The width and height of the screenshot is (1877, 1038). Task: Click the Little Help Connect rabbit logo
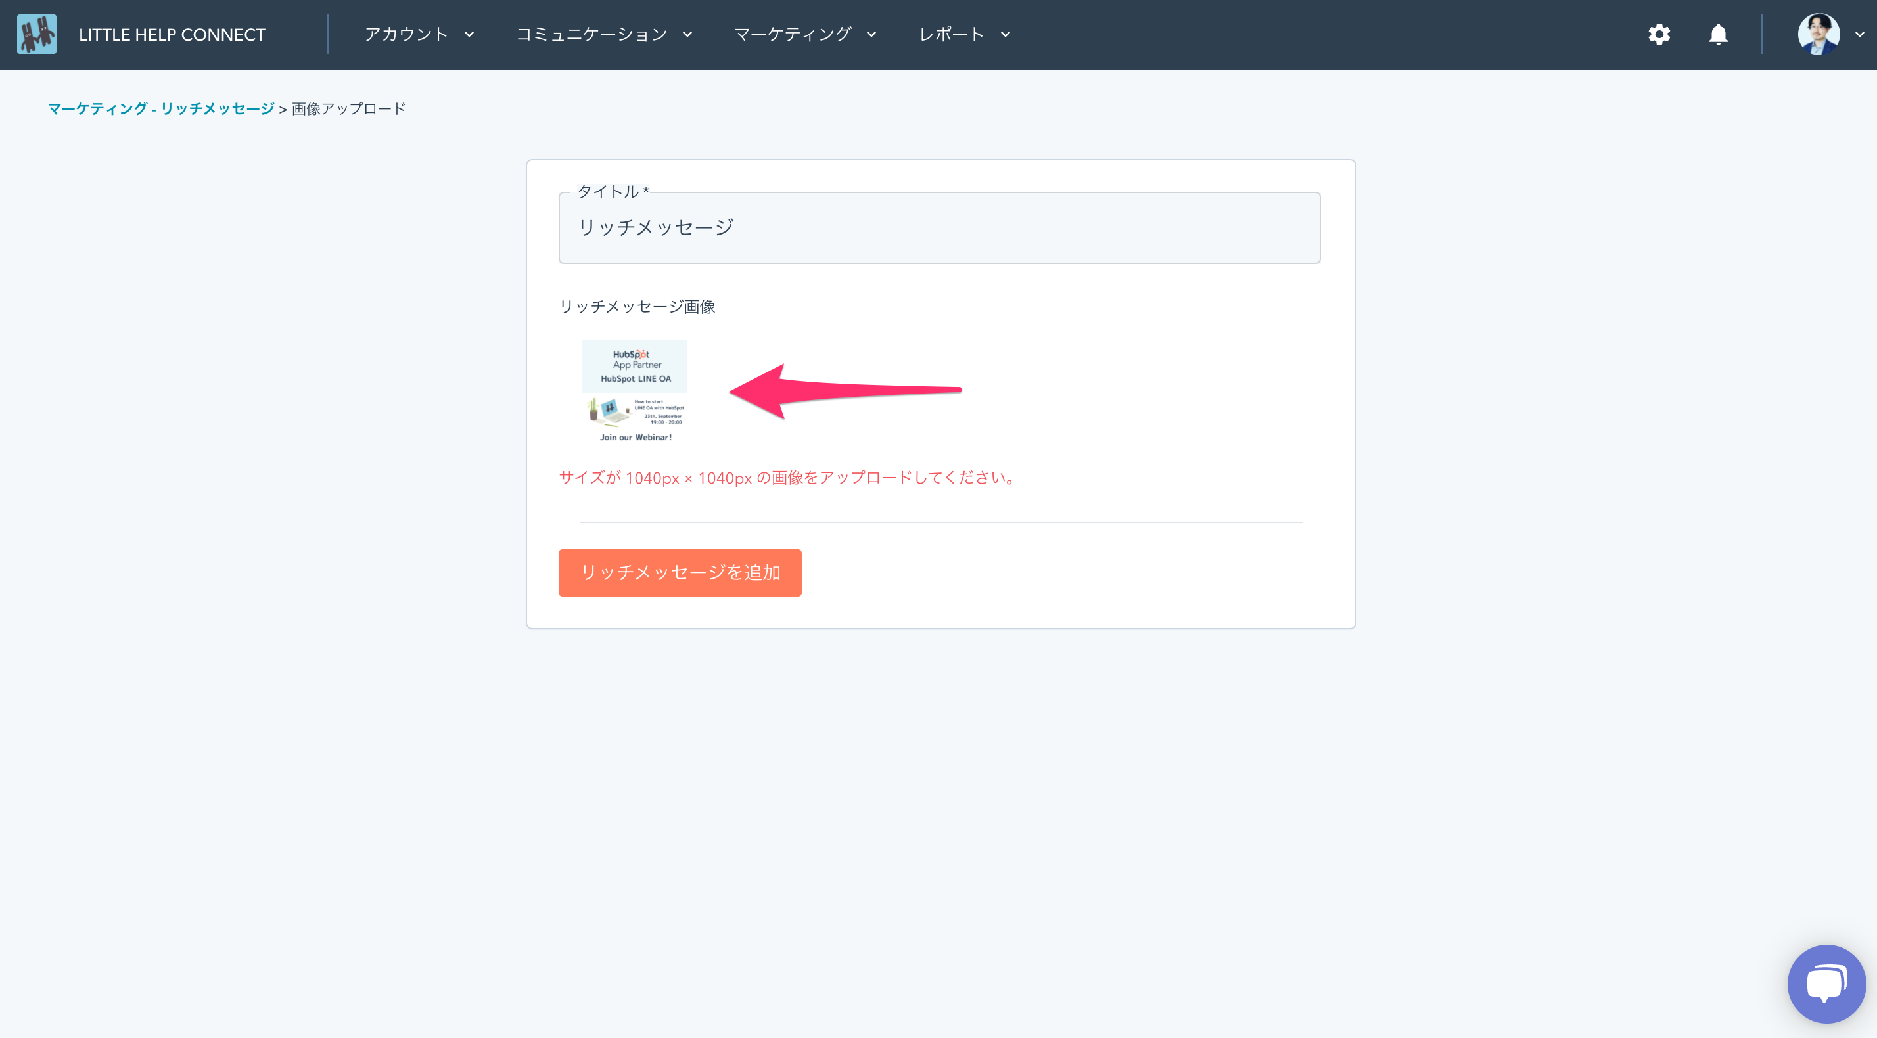pyautogui.click(x=36, y=34)
